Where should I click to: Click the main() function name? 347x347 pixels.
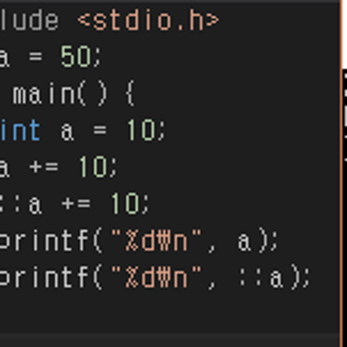(60, 94)
